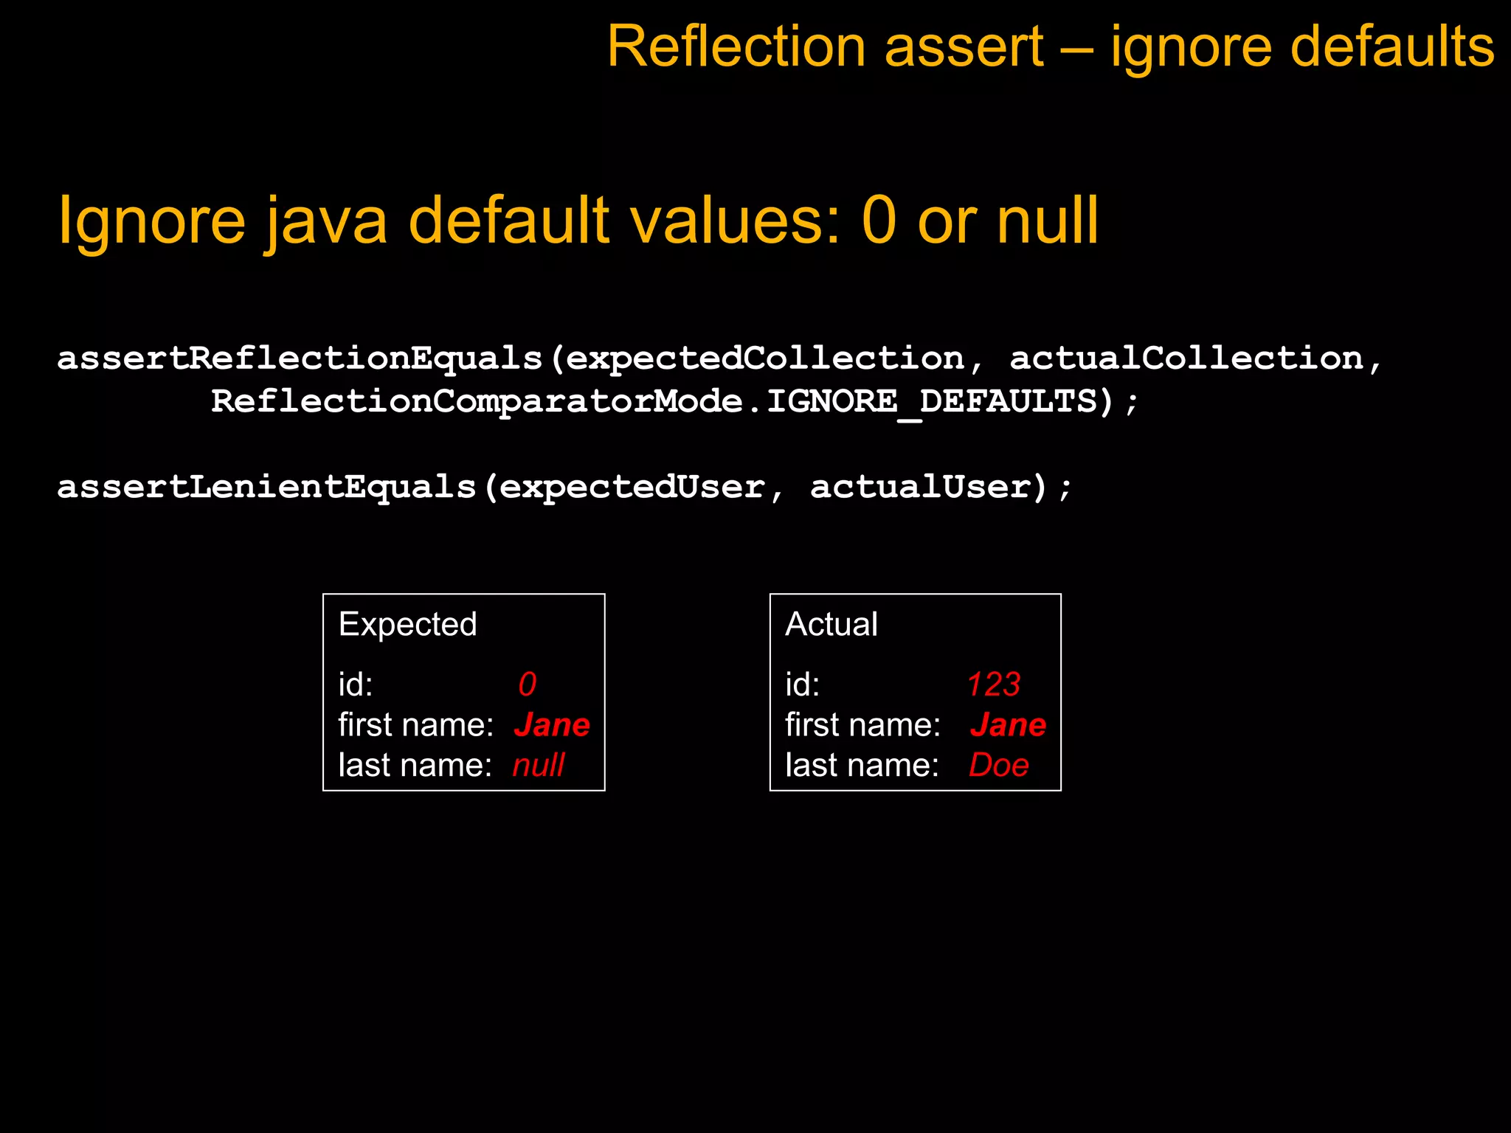Click the Expected id value '0'

[527, 685]
